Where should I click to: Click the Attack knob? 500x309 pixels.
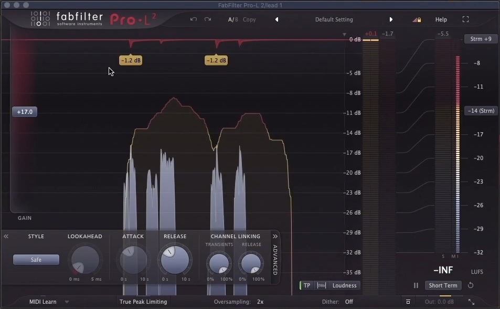[133, 260]
